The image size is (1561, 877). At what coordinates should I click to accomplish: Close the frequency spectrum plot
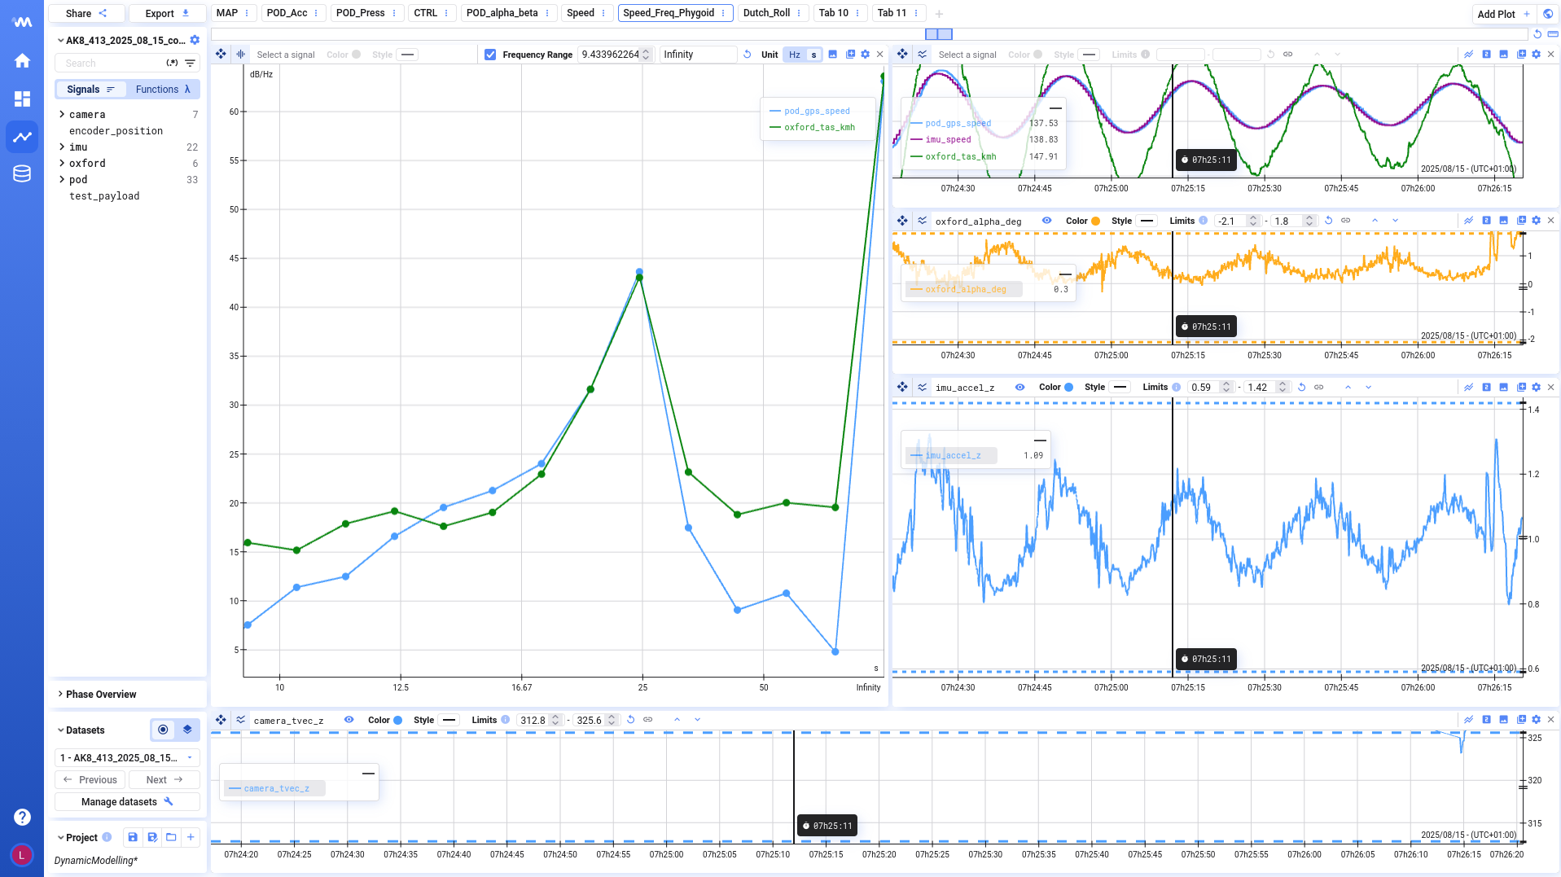click(879, 55)
